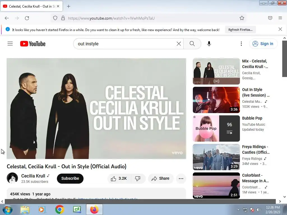Click the Sign in button

[263, 44]
